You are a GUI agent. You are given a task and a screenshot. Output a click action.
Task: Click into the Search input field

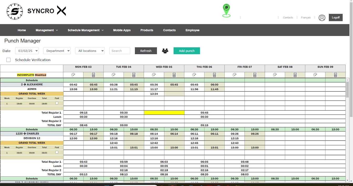(x=120, y=51)
